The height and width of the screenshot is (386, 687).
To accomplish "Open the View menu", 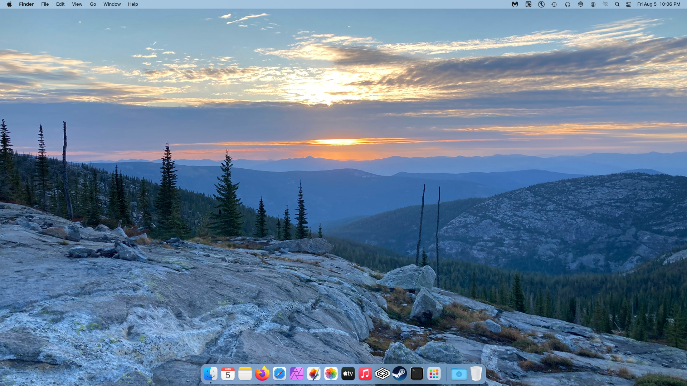I will tap(77, 4).
